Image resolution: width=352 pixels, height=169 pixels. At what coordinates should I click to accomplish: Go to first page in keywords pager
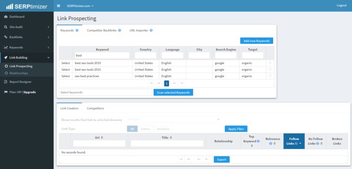tap(151, 84)
